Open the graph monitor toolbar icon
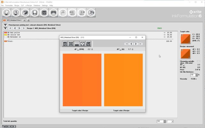The image size is (205, 128). click(x=44, y=13)
